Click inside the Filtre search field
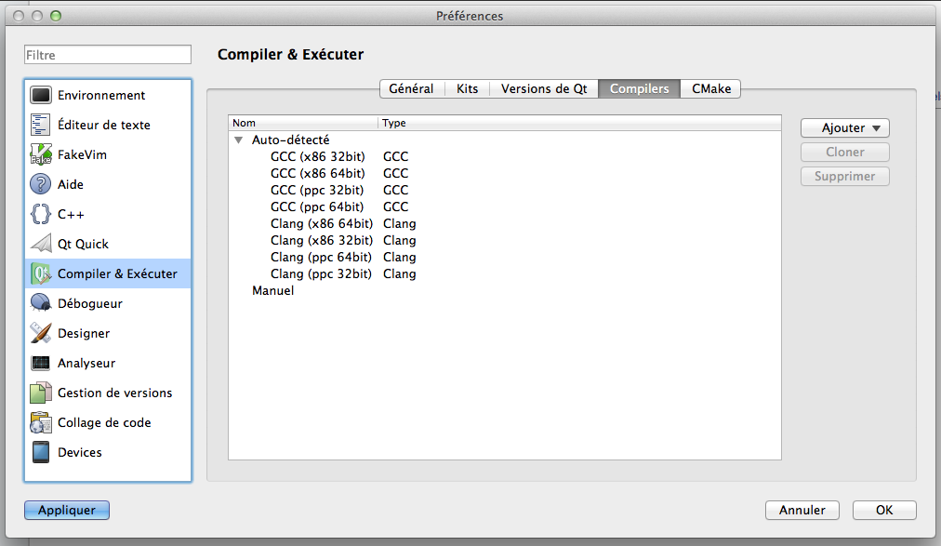This screenshot has width=941, height=546. [x=107, y=55]
